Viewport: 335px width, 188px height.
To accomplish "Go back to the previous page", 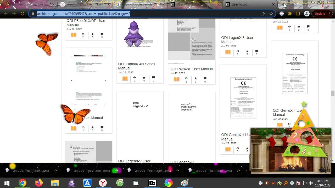I will (6, 14).
